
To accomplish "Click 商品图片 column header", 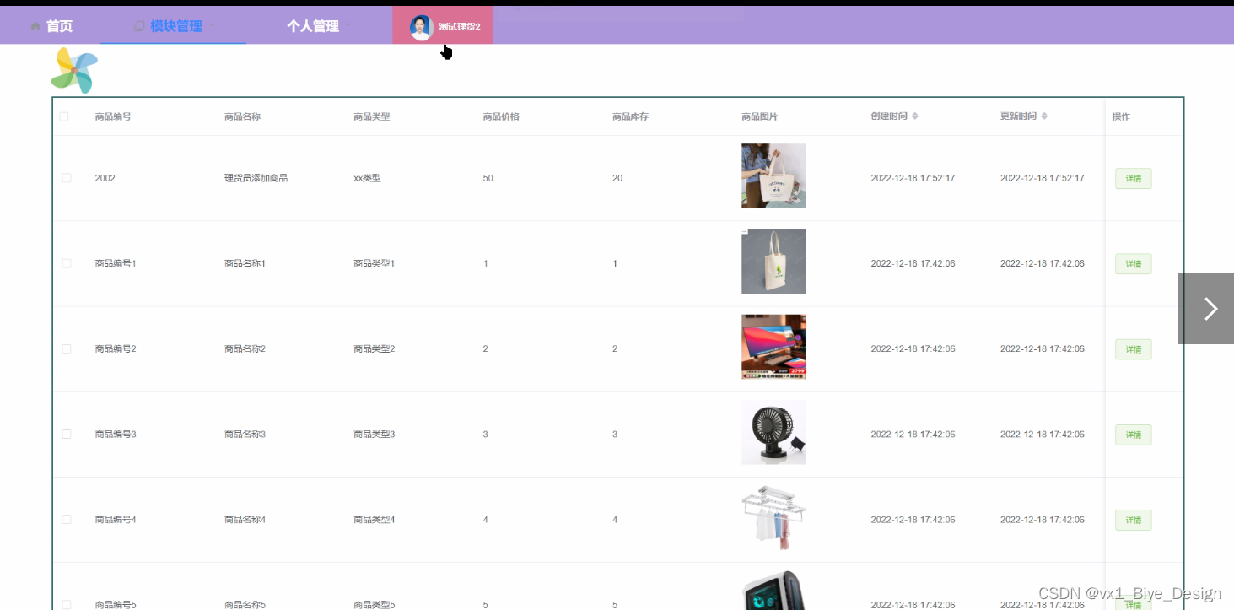I will [x=759, y=116].
